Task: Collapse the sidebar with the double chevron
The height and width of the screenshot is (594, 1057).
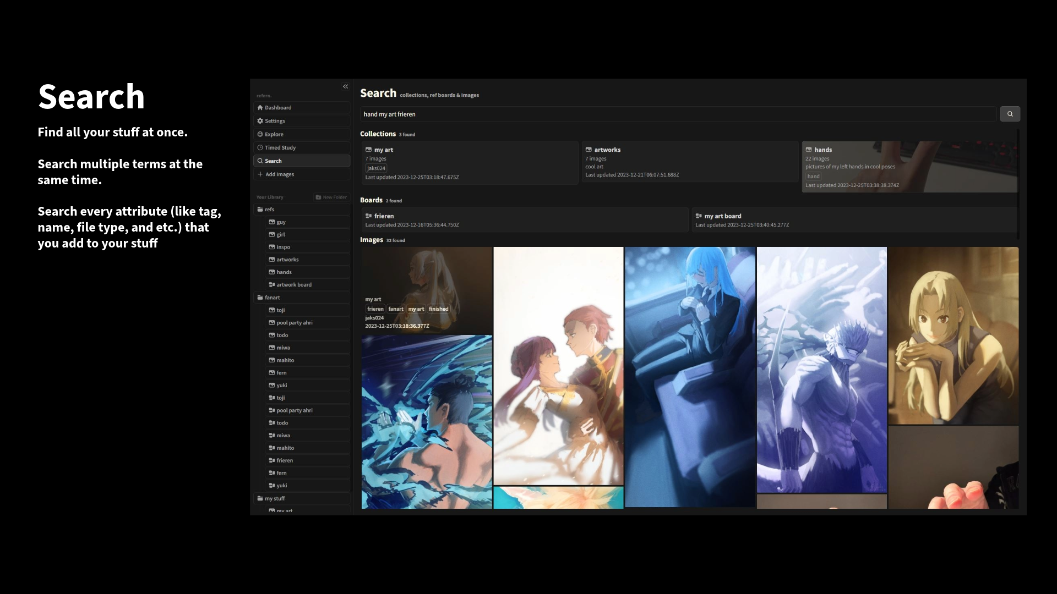Action: (x=345, y=86)
